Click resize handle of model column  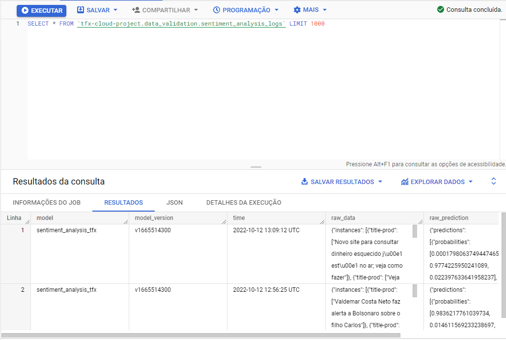126,222
